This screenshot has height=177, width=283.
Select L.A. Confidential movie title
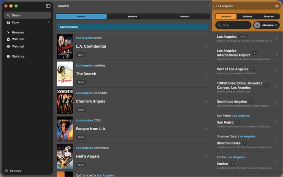coord(91,46)
